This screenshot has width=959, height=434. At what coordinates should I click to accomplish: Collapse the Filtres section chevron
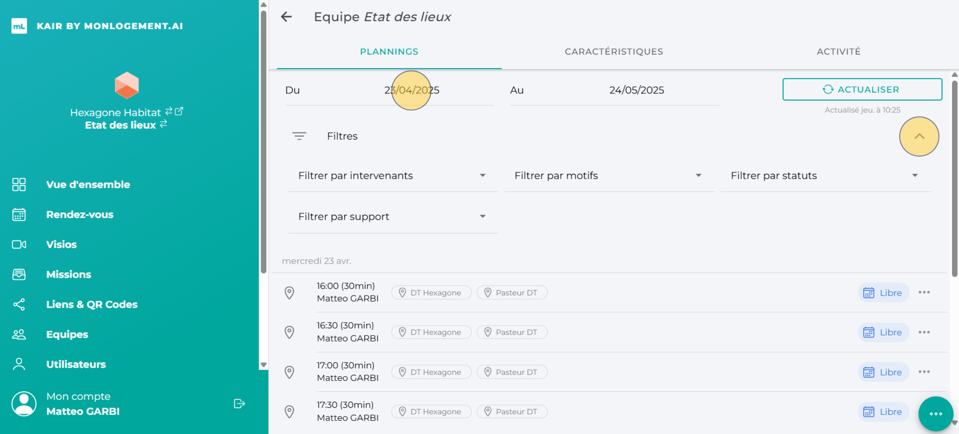coord(919,136)
